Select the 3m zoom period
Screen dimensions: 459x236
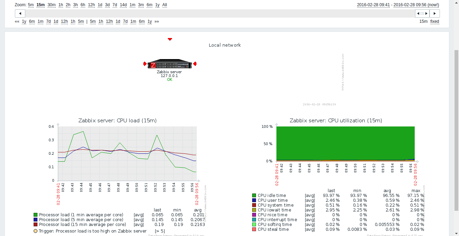[x=141, y=5]
